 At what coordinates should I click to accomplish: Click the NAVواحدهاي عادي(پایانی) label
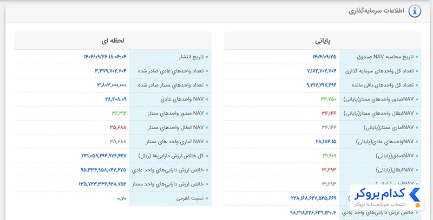(x=385, y=142)
